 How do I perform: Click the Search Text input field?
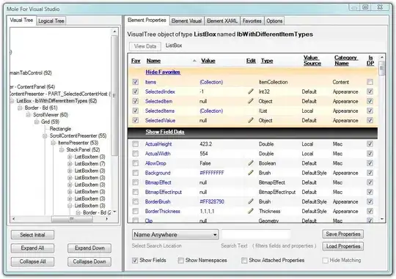point(256,234)
